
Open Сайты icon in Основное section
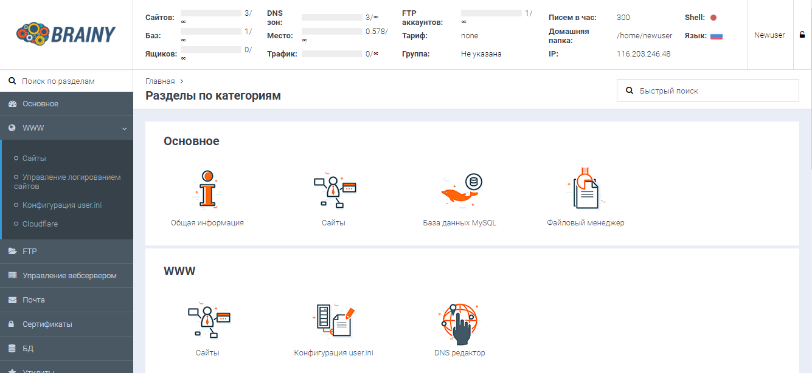click(x=333, y=190)
